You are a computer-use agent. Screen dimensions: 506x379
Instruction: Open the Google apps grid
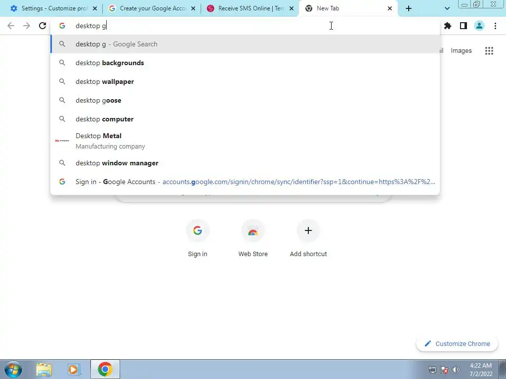point(489,51)
